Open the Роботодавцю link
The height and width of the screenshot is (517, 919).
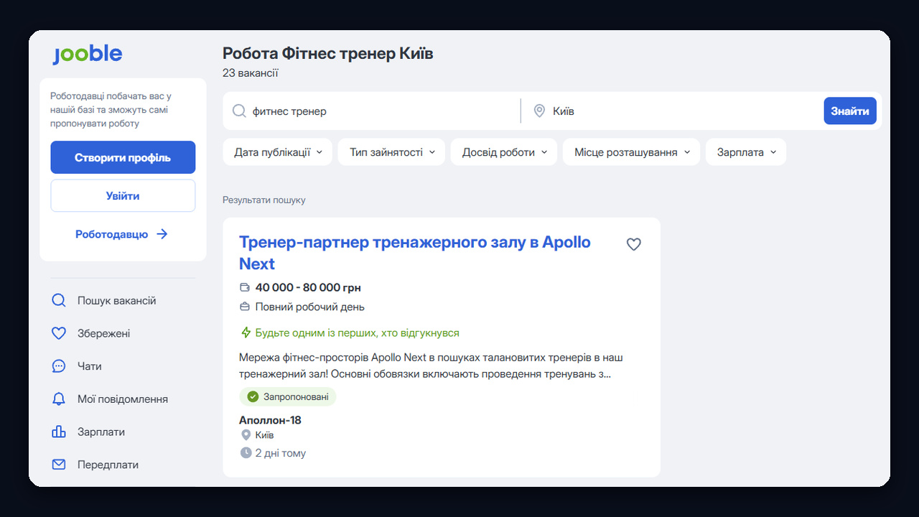[122, 234]
